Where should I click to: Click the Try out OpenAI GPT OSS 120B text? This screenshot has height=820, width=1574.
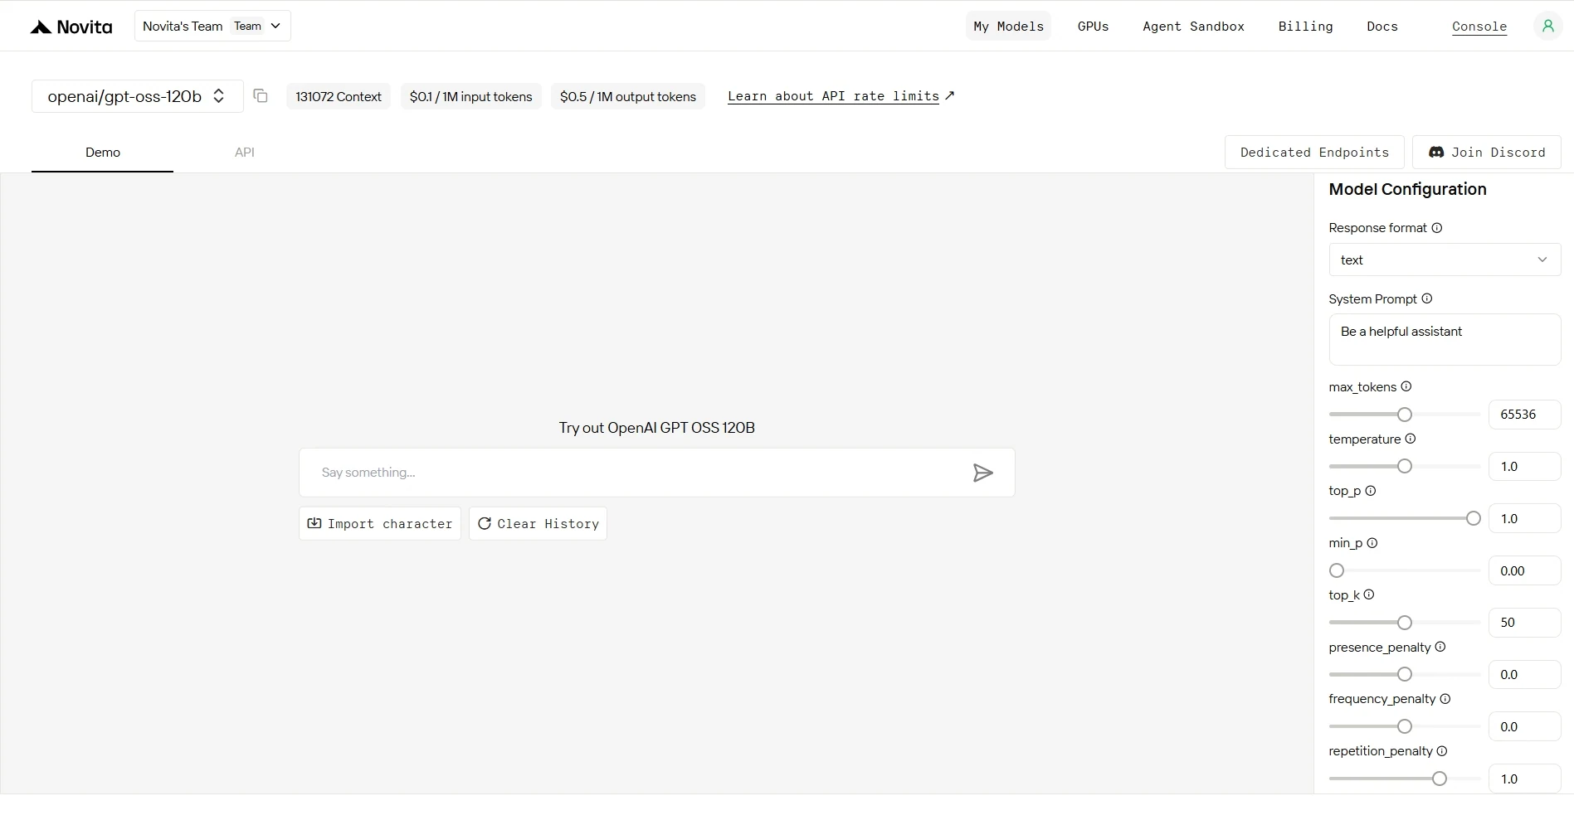[656, 428]
